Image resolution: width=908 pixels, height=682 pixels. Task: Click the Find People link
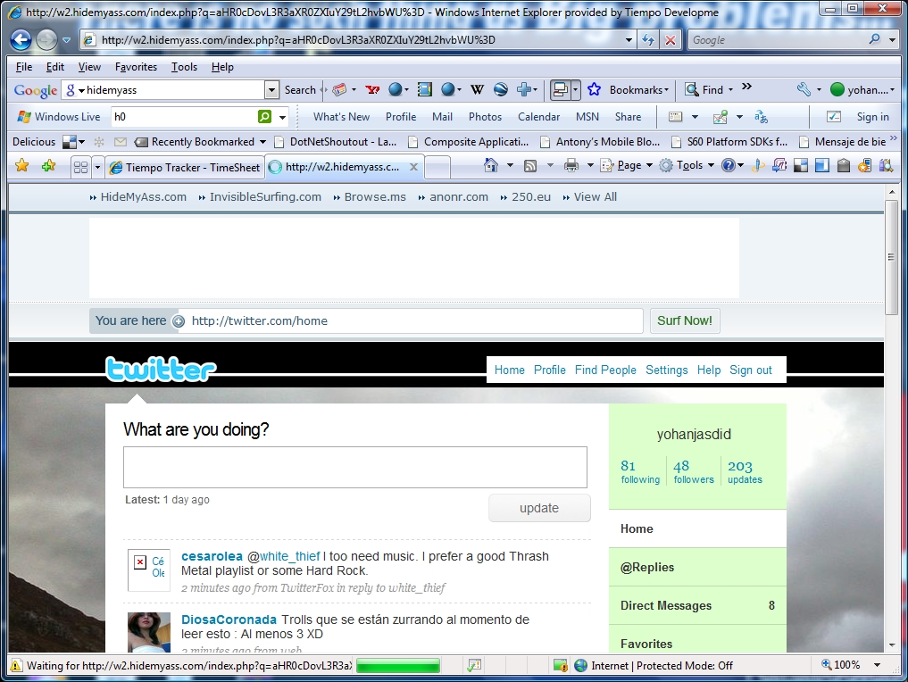pos(605,370)
